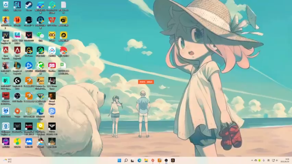Viewport: 292px width, 164px height.
Task: Expand the hidden system tray icons
Action: (x=252, y=160)
